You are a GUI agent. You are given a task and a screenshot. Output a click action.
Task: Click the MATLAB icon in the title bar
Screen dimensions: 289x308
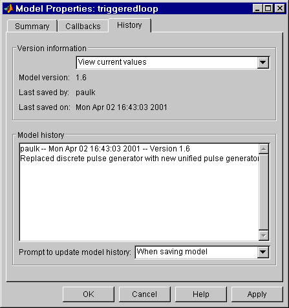click(9, 8)
